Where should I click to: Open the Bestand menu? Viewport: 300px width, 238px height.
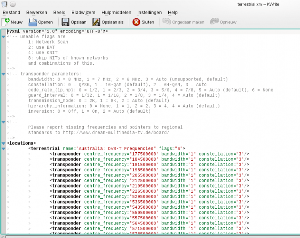tap(11, 13)
